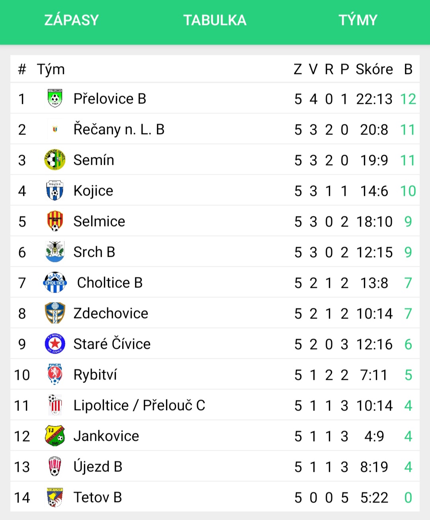Tap Přelovice B's 12 points value
430x520 pixels.
408,99
